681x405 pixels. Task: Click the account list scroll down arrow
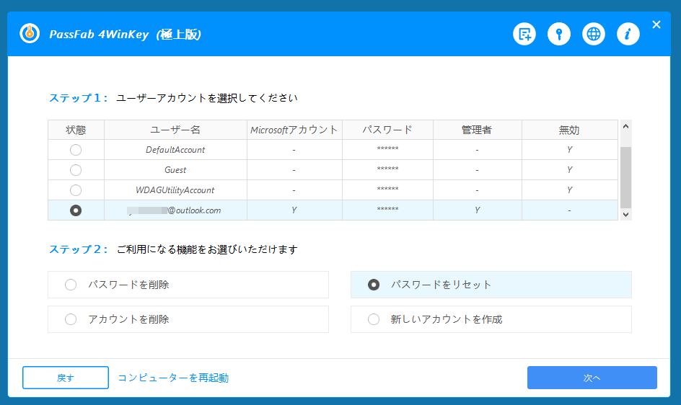click(x=625, y=214)
